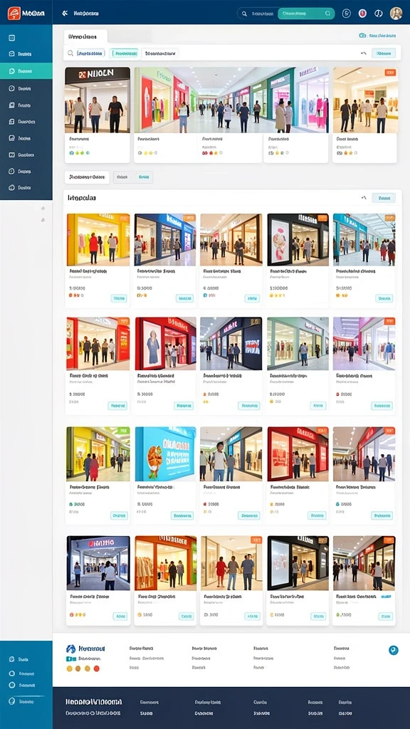
Task: Open the yellow storefront thumbnail in the first grid row
Action: (98, 239)
